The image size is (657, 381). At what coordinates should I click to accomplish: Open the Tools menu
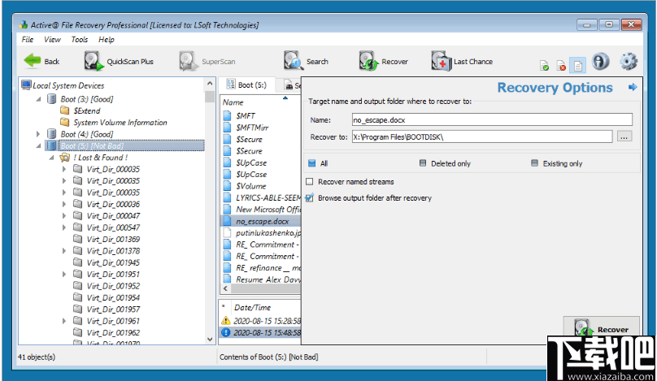pyautogui.click(x=80, y=39)
